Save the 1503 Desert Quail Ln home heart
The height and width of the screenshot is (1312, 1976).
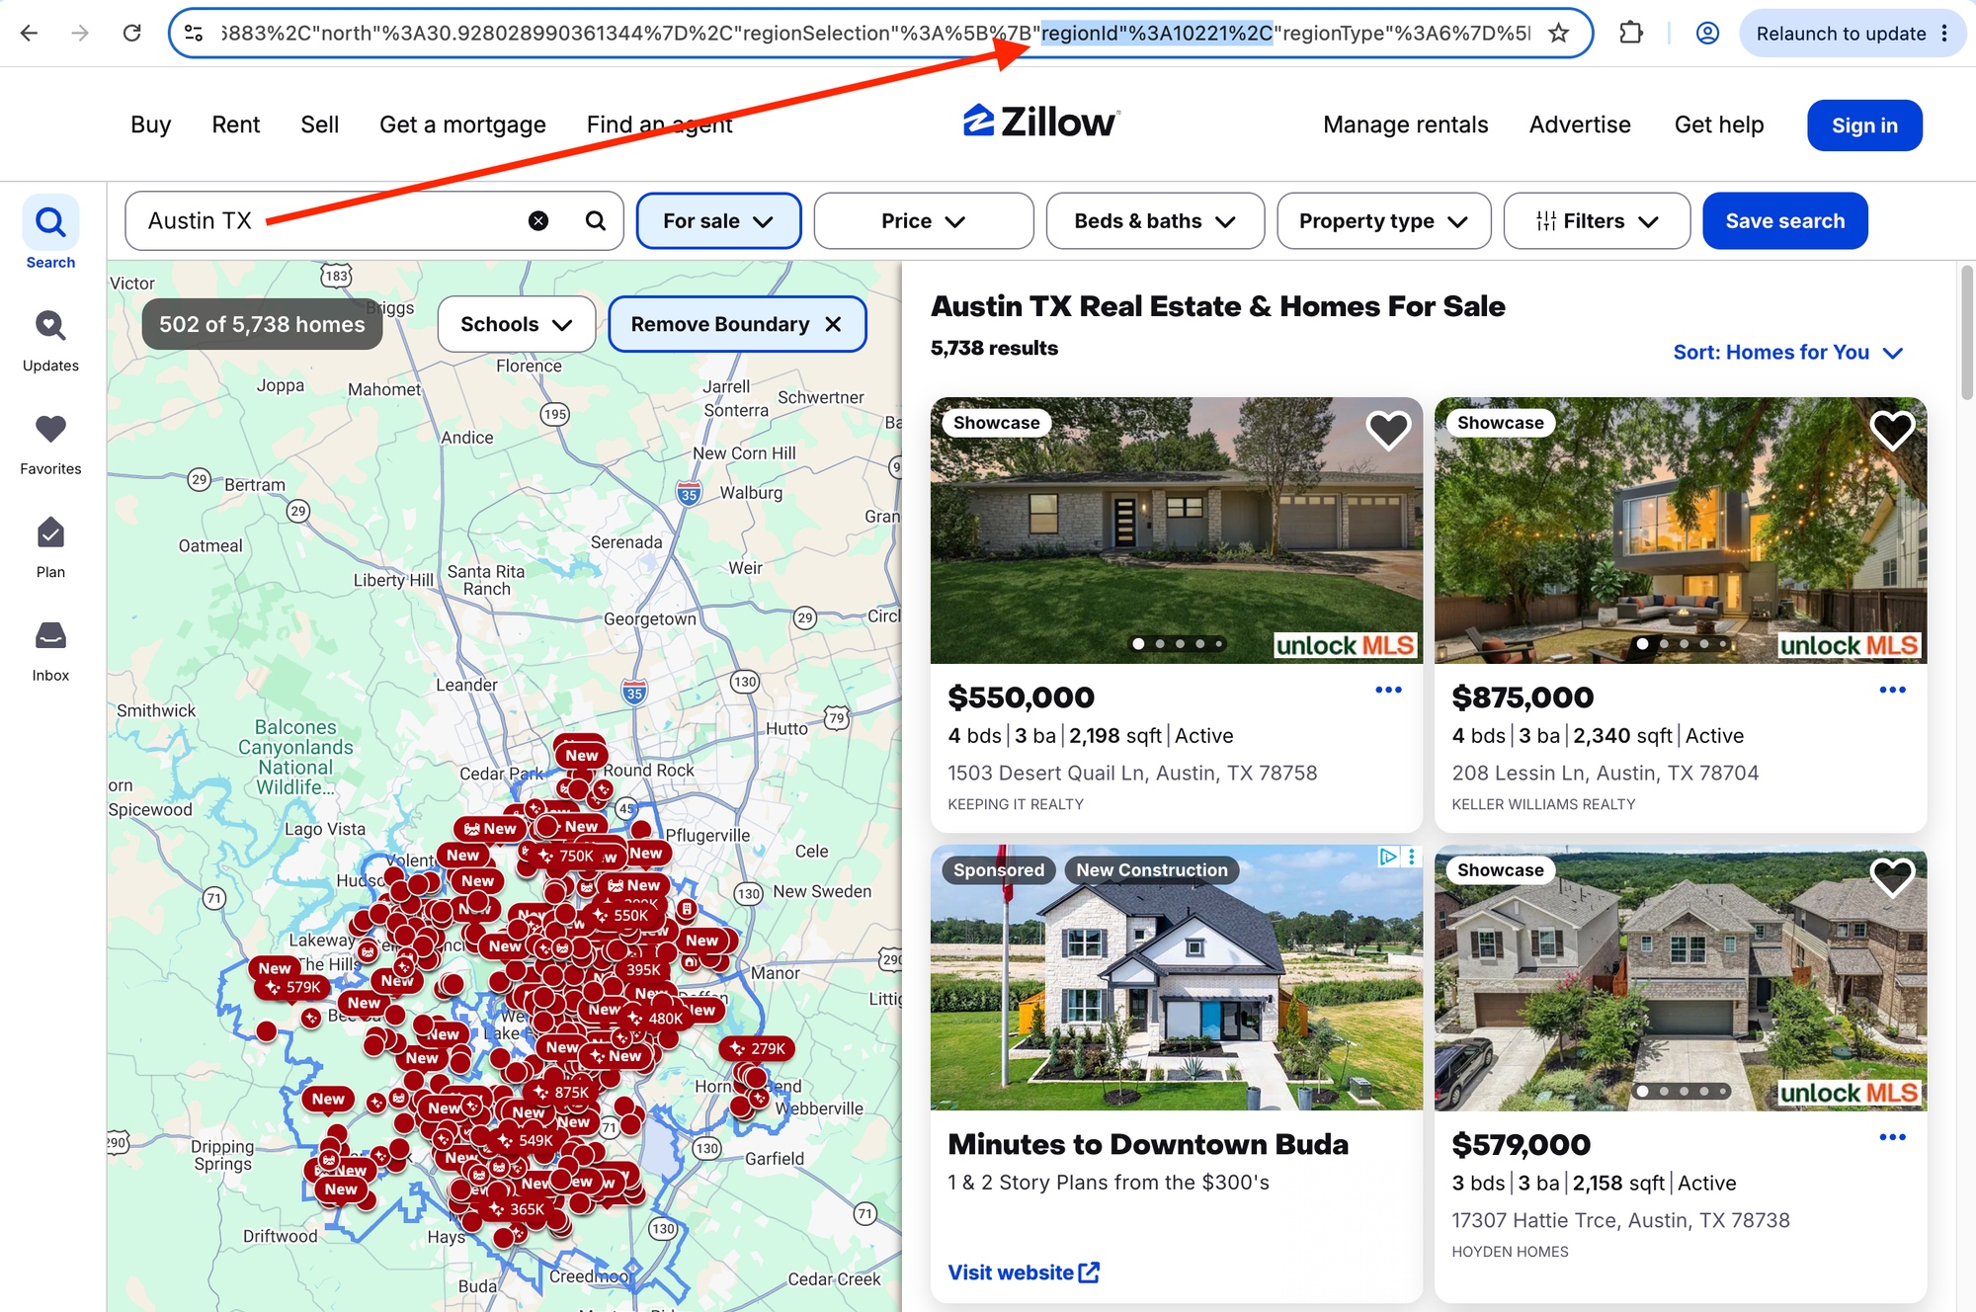tap(1388, 430)
